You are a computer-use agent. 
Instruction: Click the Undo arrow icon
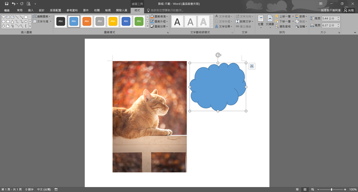pos(13,4)
